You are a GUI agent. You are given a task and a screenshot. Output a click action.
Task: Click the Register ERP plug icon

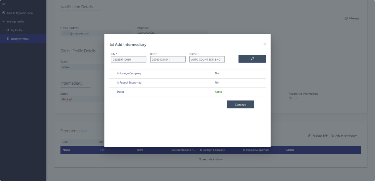coord(309,136)
